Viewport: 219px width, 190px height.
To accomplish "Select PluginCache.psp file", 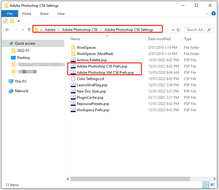I will click(90, 98).
